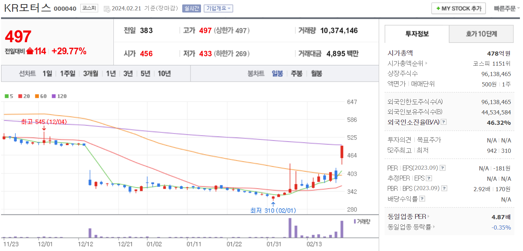This screenshot has height=251, width=523.
Task: Click the PBR BPS value 2.92배 | 170원
Action: pyautogui.click(x=492, y=188)
